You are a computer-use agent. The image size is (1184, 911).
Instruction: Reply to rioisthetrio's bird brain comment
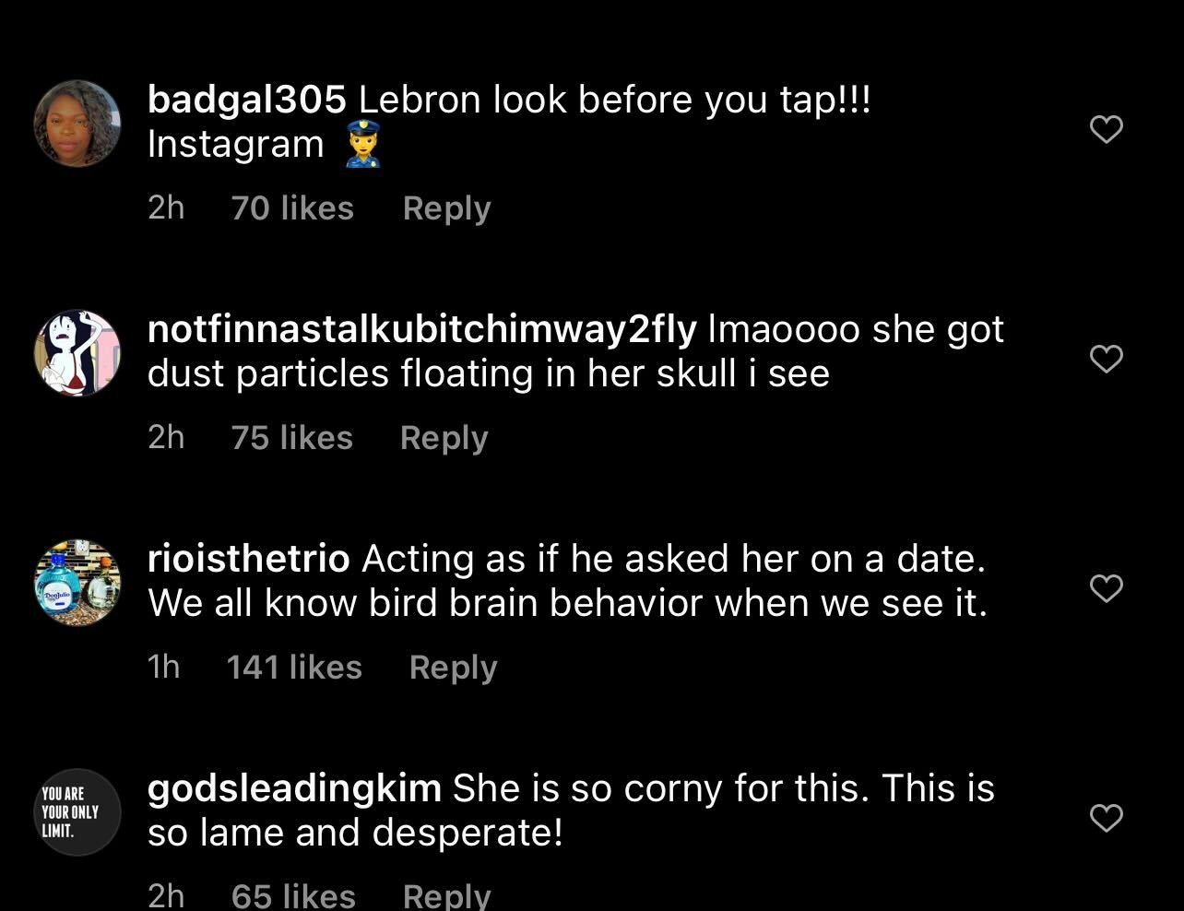[x=453, y=668]
